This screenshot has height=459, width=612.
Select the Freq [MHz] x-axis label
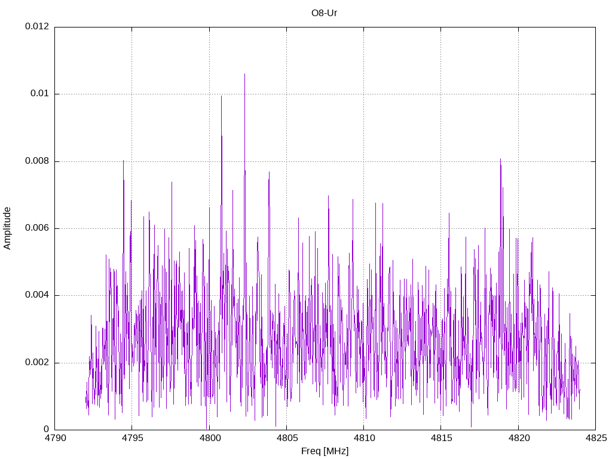click(325, 451)
